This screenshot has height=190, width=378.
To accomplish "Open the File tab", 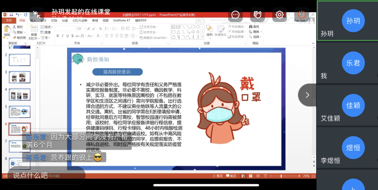I will click(x=9, y=21).
